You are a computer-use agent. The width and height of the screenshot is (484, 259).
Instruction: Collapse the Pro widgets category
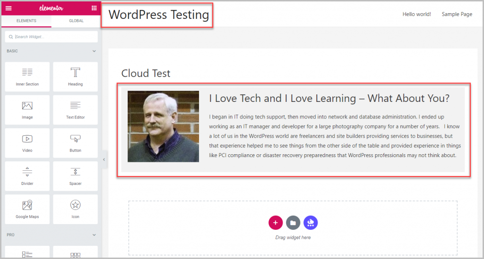[94, 235]
